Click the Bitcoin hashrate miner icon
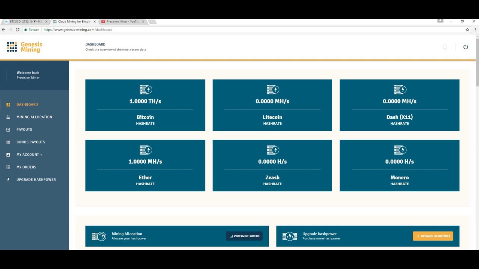The height and width of the screenshot is (269, 479). click(146, 90)
